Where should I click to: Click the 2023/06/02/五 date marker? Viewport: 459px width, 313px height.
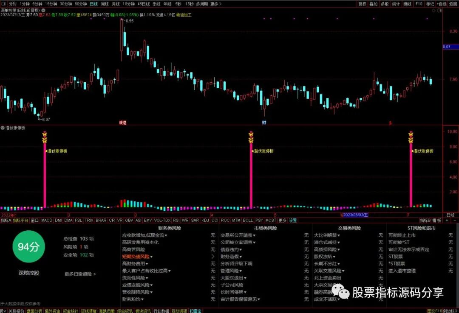(355, 215)
